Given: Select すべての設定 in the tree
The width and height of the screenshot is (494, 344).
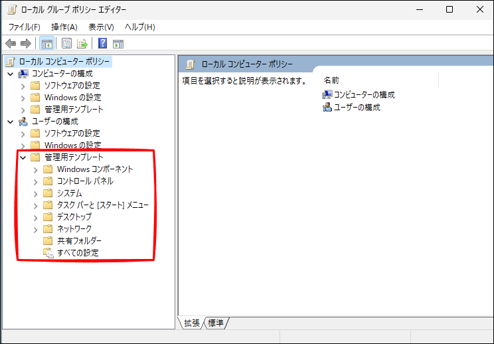Looking at the screenshot, I should (78, 252).
